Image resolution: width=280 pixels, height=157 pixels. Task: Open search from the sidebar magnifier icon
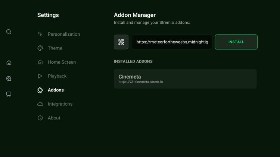pyautogui.click(x=9, y=32)
